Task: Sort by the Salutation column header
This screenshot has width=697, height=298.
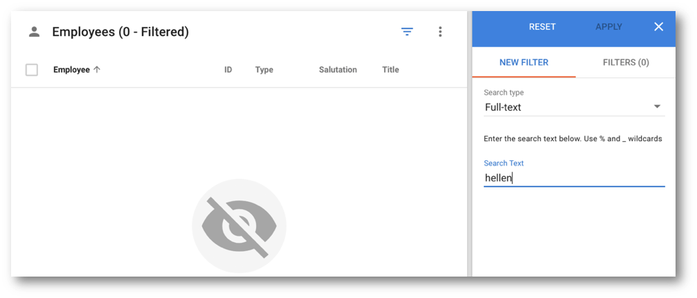Action: coord(338,70)
